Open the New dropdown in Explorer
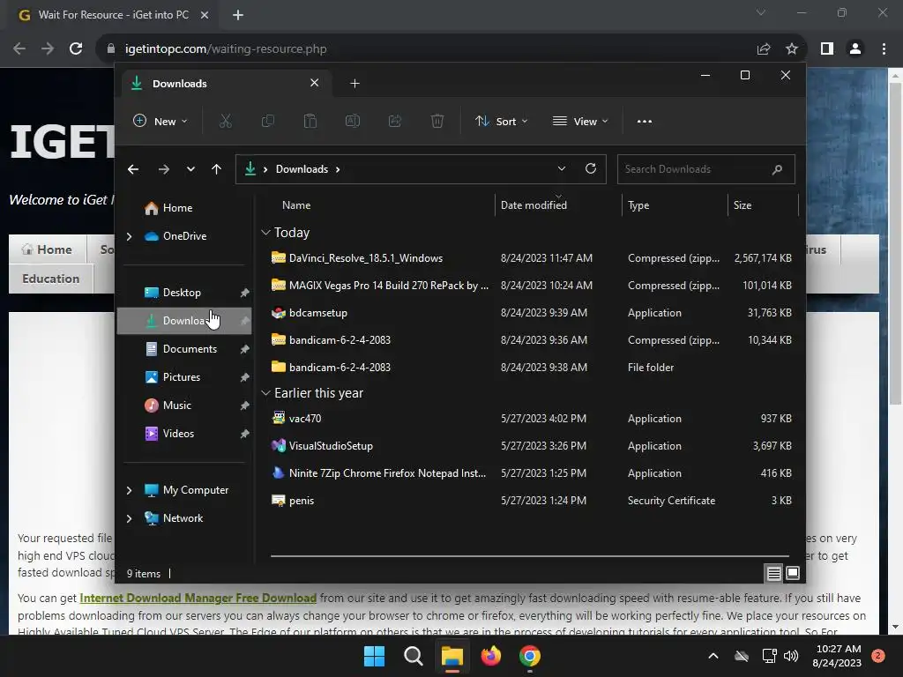The image size is (903, 677). tap(160, 121)
